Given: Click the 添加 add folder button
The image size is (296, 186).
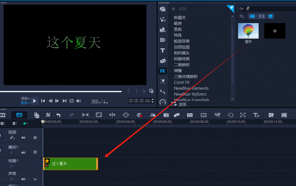Looking at the screenshot, I should (179, 9).
